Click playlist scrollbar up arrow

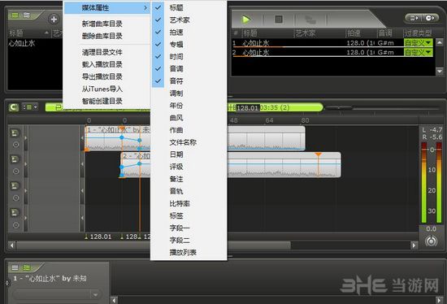[x=440, y=43]
